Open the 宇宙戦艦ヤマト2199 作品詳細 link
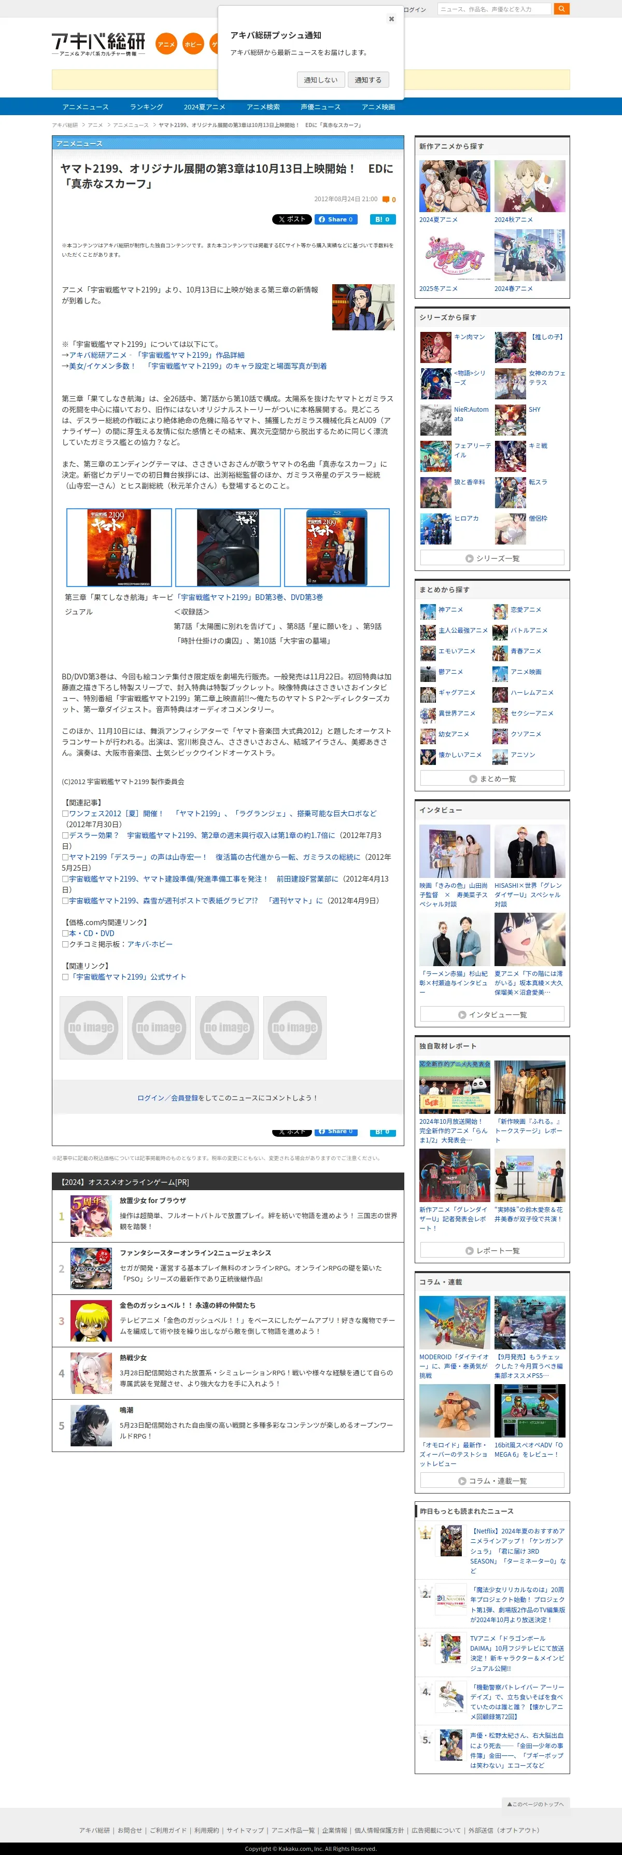 point(156,355)
